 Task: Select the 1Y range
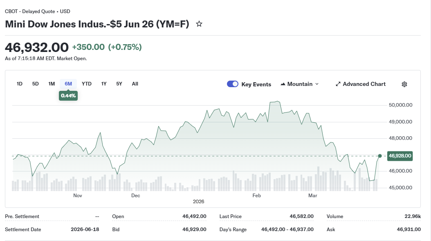coord(103,83)
